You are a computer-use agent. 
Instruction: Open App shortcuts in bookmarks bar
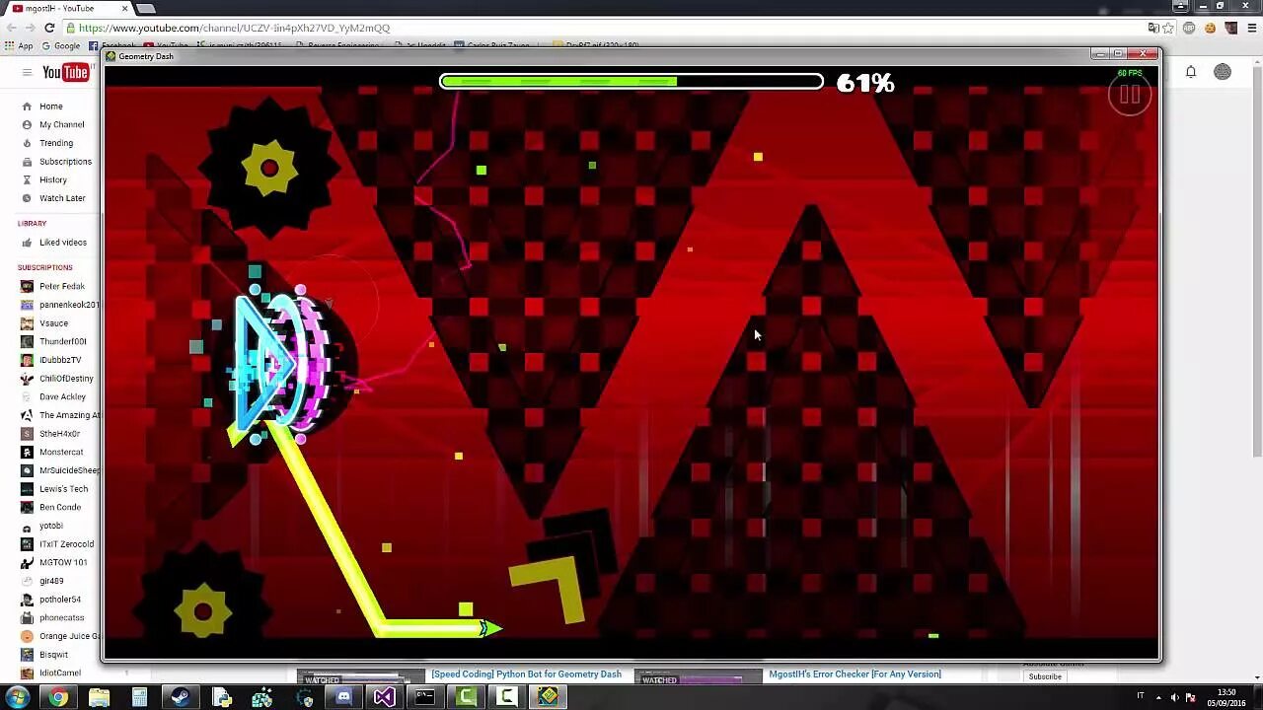pos(19,45)
